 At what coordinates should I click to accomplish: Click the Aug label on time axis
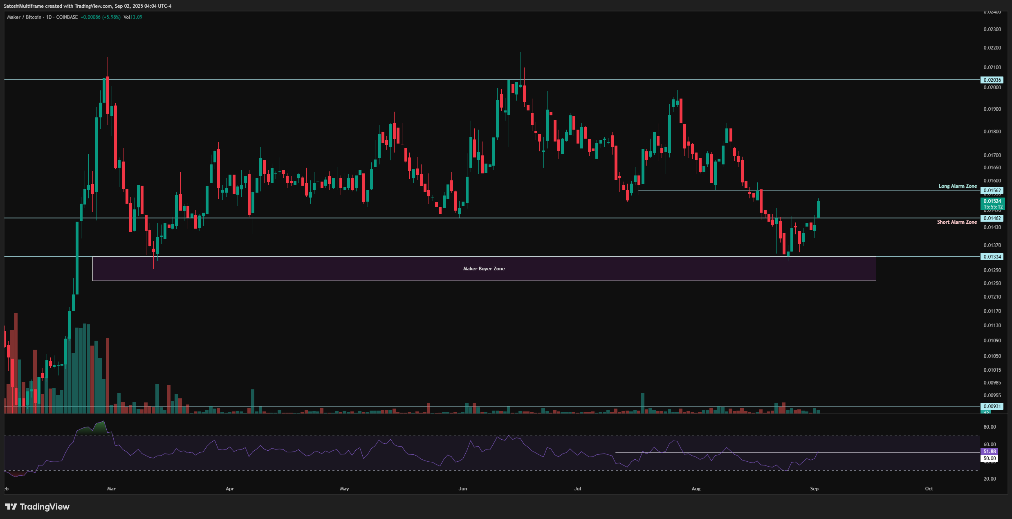point(696,489)
